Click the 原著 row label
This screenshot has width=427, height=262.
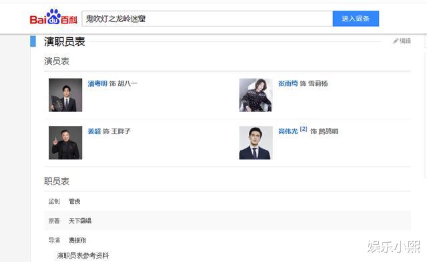pos(54,221)
